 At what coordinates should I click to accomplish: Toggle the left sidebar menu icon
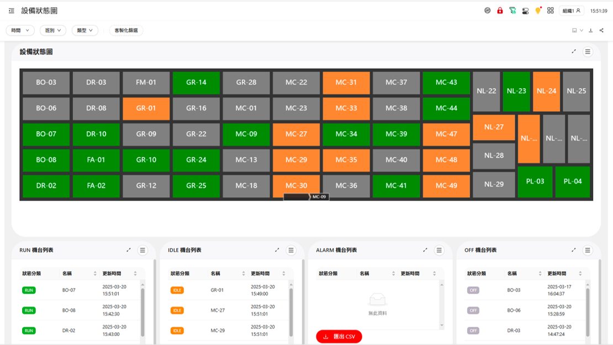[12, 10]
